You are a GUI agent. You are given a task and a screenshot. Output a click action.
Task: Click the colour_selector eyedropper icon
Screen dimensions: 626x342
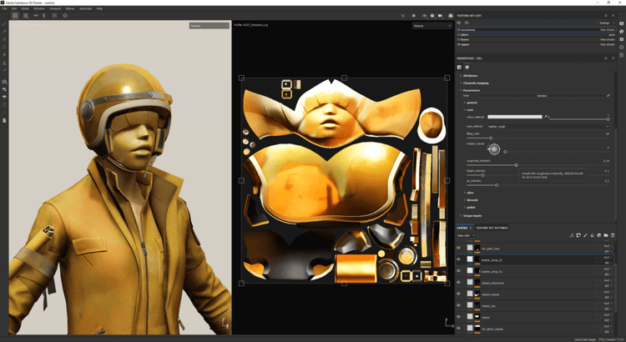[547, 117]
